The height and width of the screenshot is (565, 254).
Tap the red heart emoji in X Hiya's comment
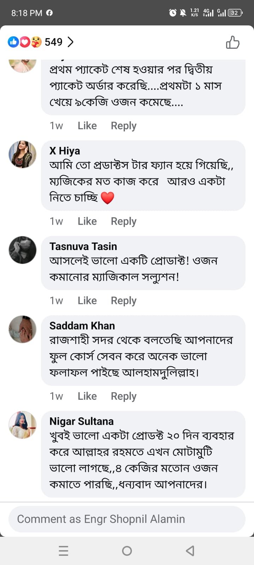[108, 198]
